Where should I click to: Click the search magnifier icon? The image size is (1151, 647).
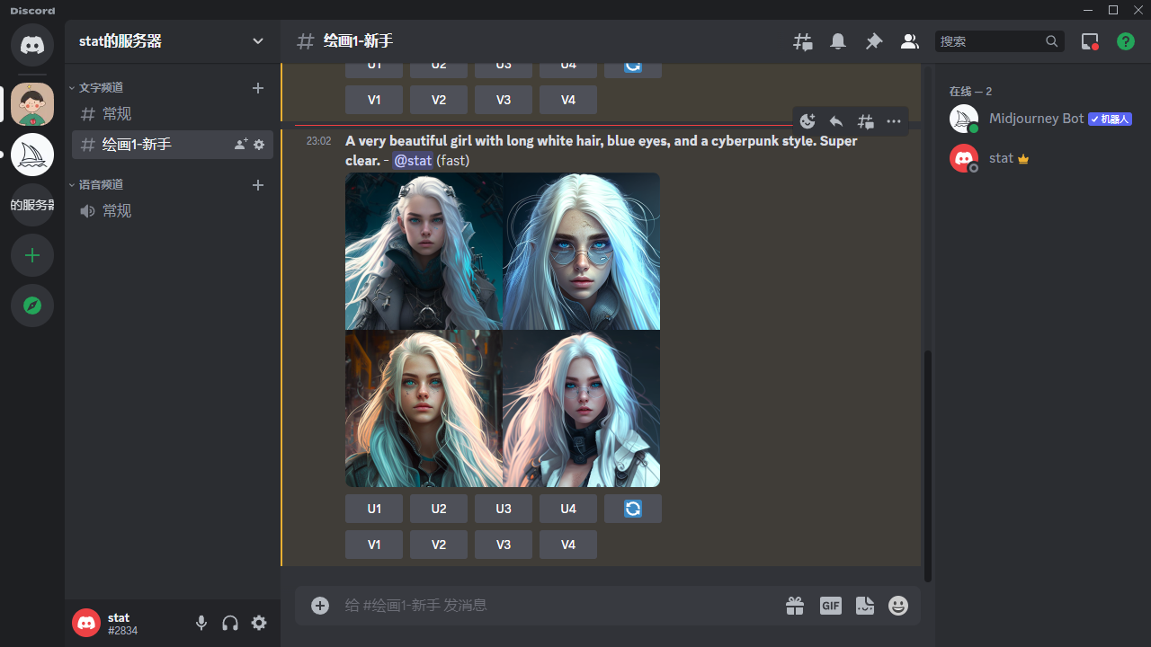click(1052, 41)
